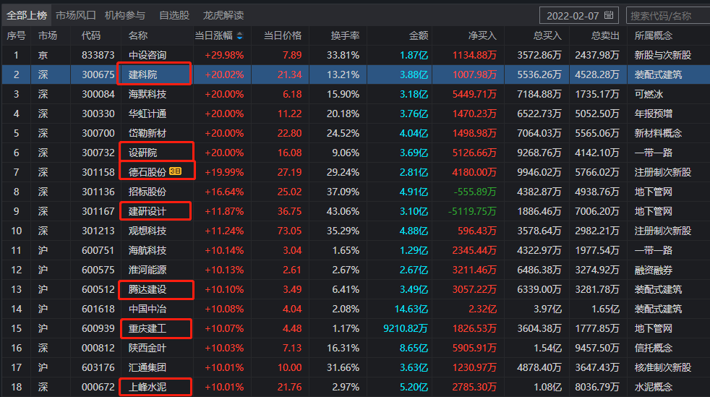Click amount value 9210.82万
The height and width of the screenshot is (397, 710).
[x=406, y=328]
